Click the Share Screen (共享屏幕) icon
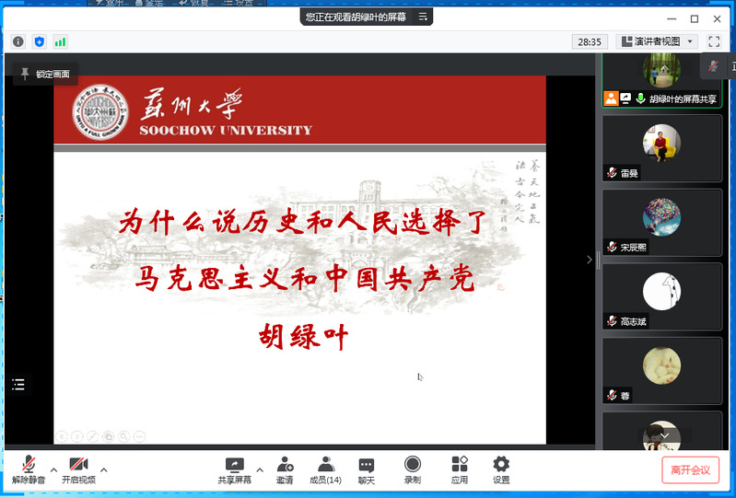736x498 pixels. 234,465
